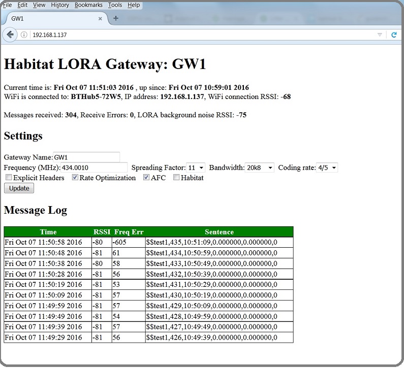Expand the Spreading Factor dropdown
404x368 pixels.
tap(196, 168)
